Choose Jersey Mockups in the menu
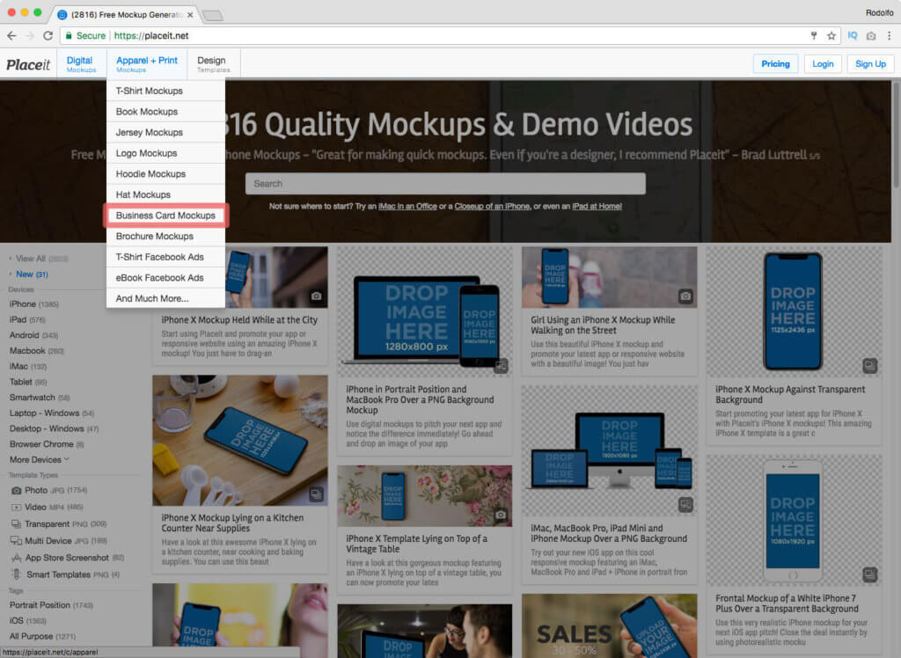Screen dimensions: 901x658 (x=165, y=132)
